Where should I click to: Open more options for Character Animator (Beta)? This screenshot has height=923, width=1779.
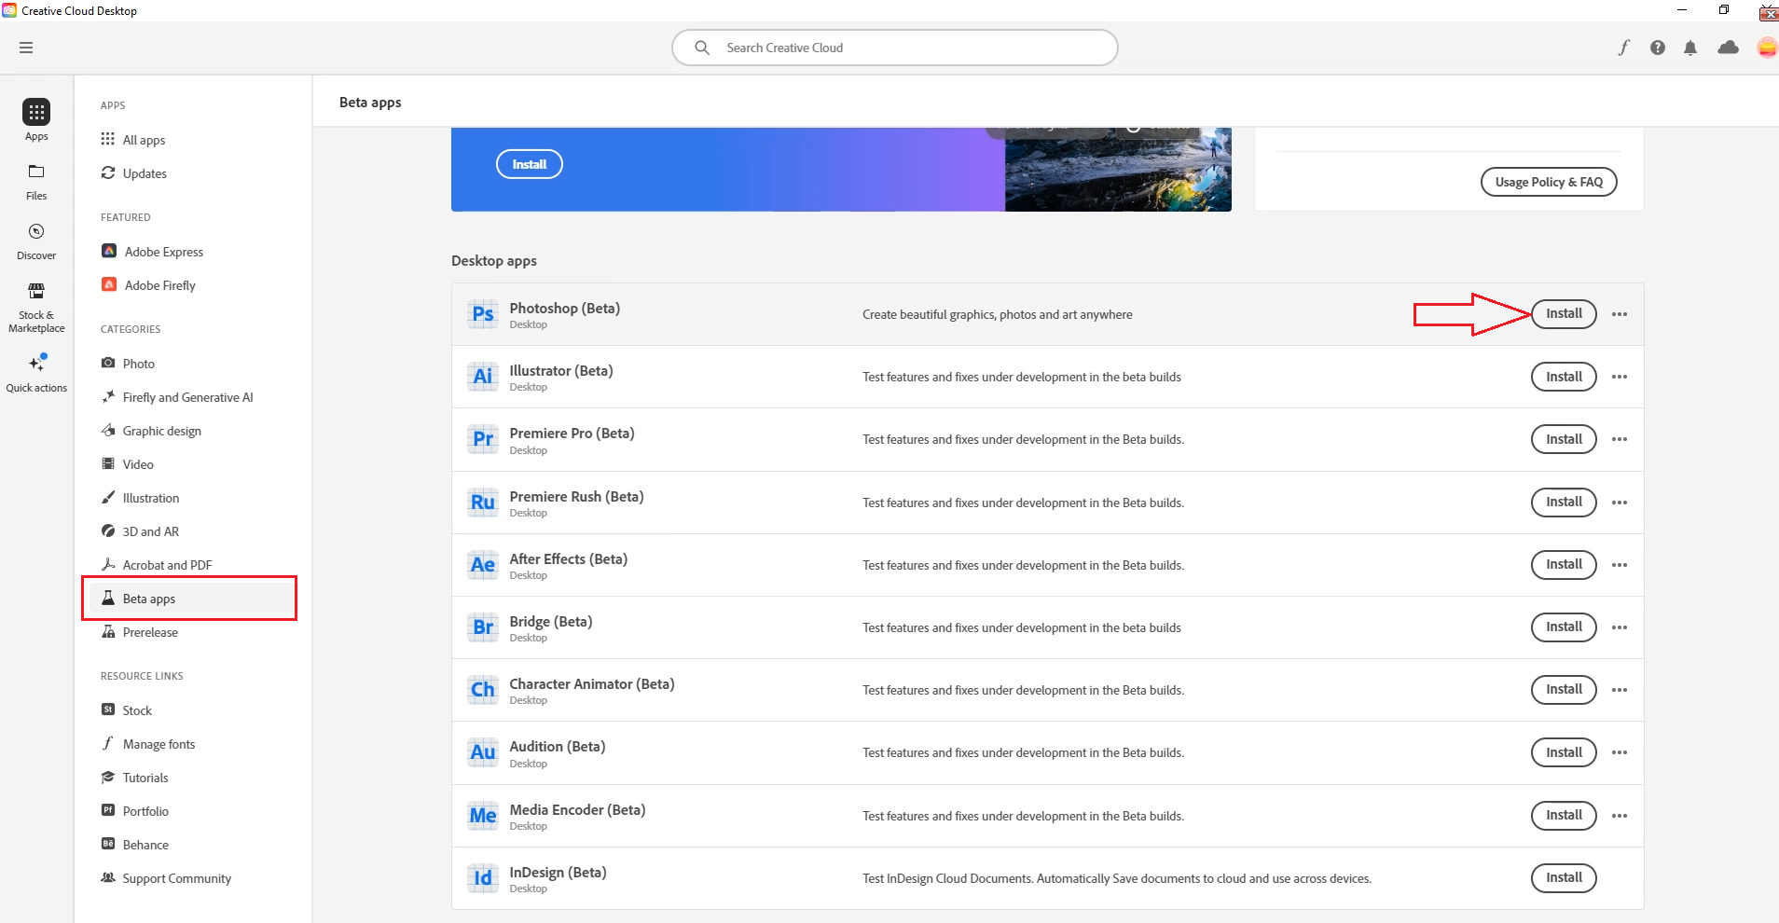click(1620, 690)
